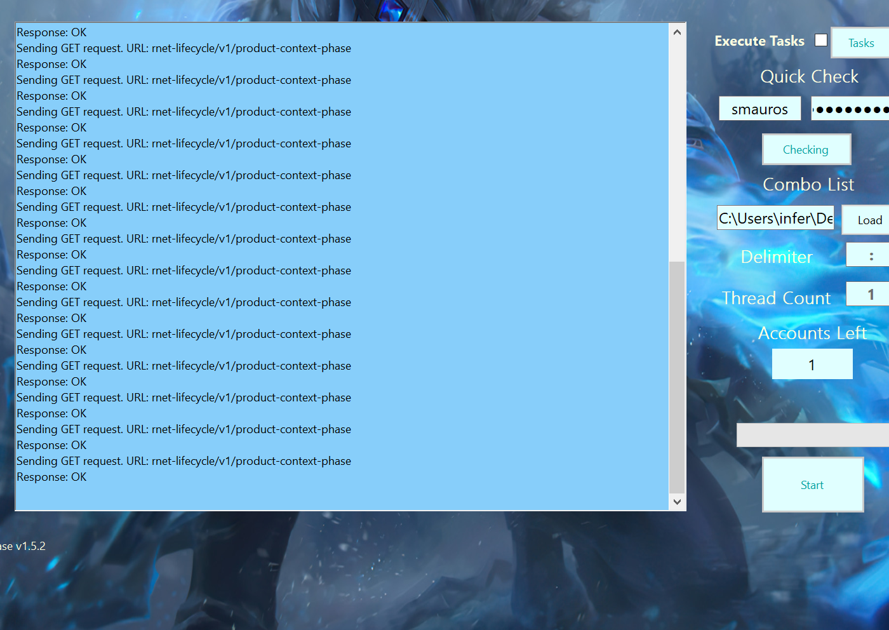The width and height of the screenshot is (889, 630).
Task: Select the Delimiter field showing a colon
Action: pyautogui.click(x=868, y=255)
